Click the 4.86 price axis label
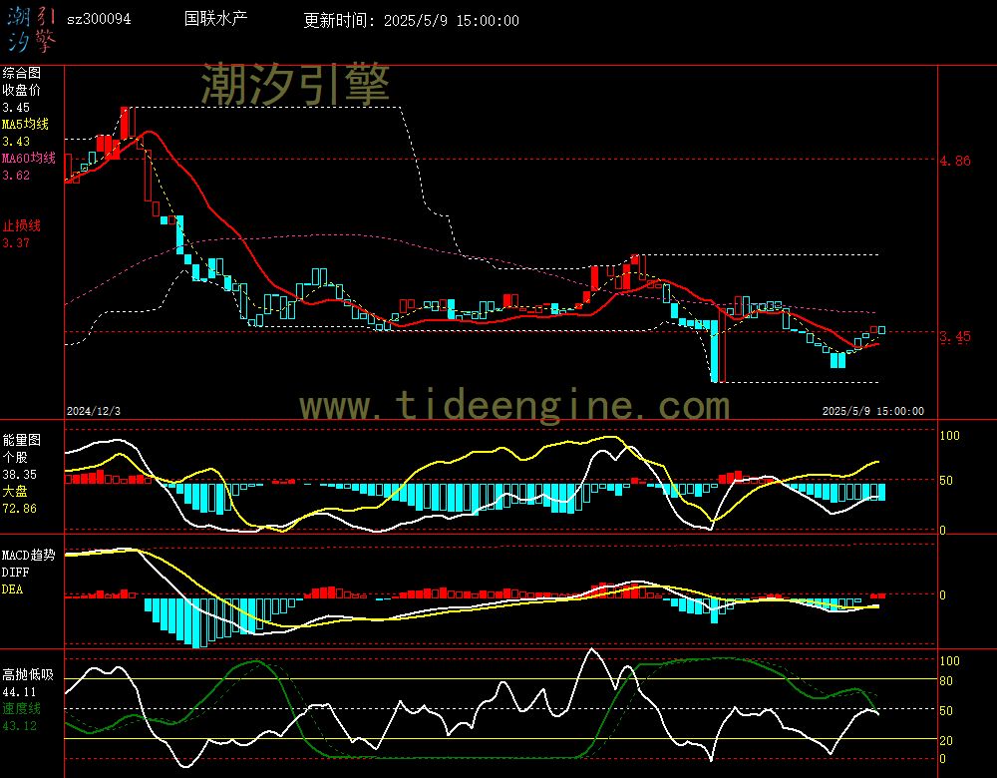The width and height of the screenshot is (997, 778). (x=955, y=161)
